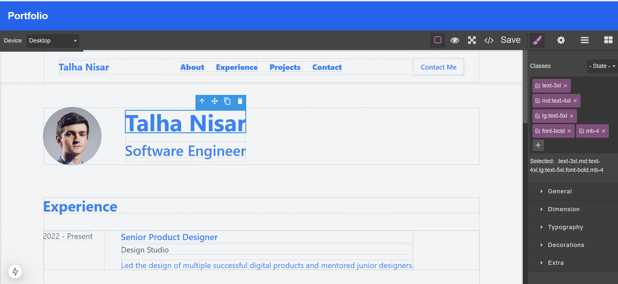Viewport: 618px width, 284px height.
Task: Select the 'Led the design' description paragraph
Action: coord(267,265)
